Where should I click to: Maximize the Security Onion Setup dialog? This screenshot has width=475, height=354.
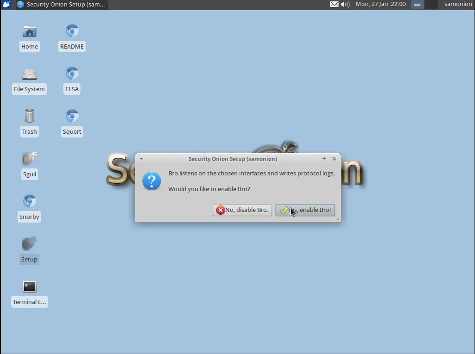point(324,159)
